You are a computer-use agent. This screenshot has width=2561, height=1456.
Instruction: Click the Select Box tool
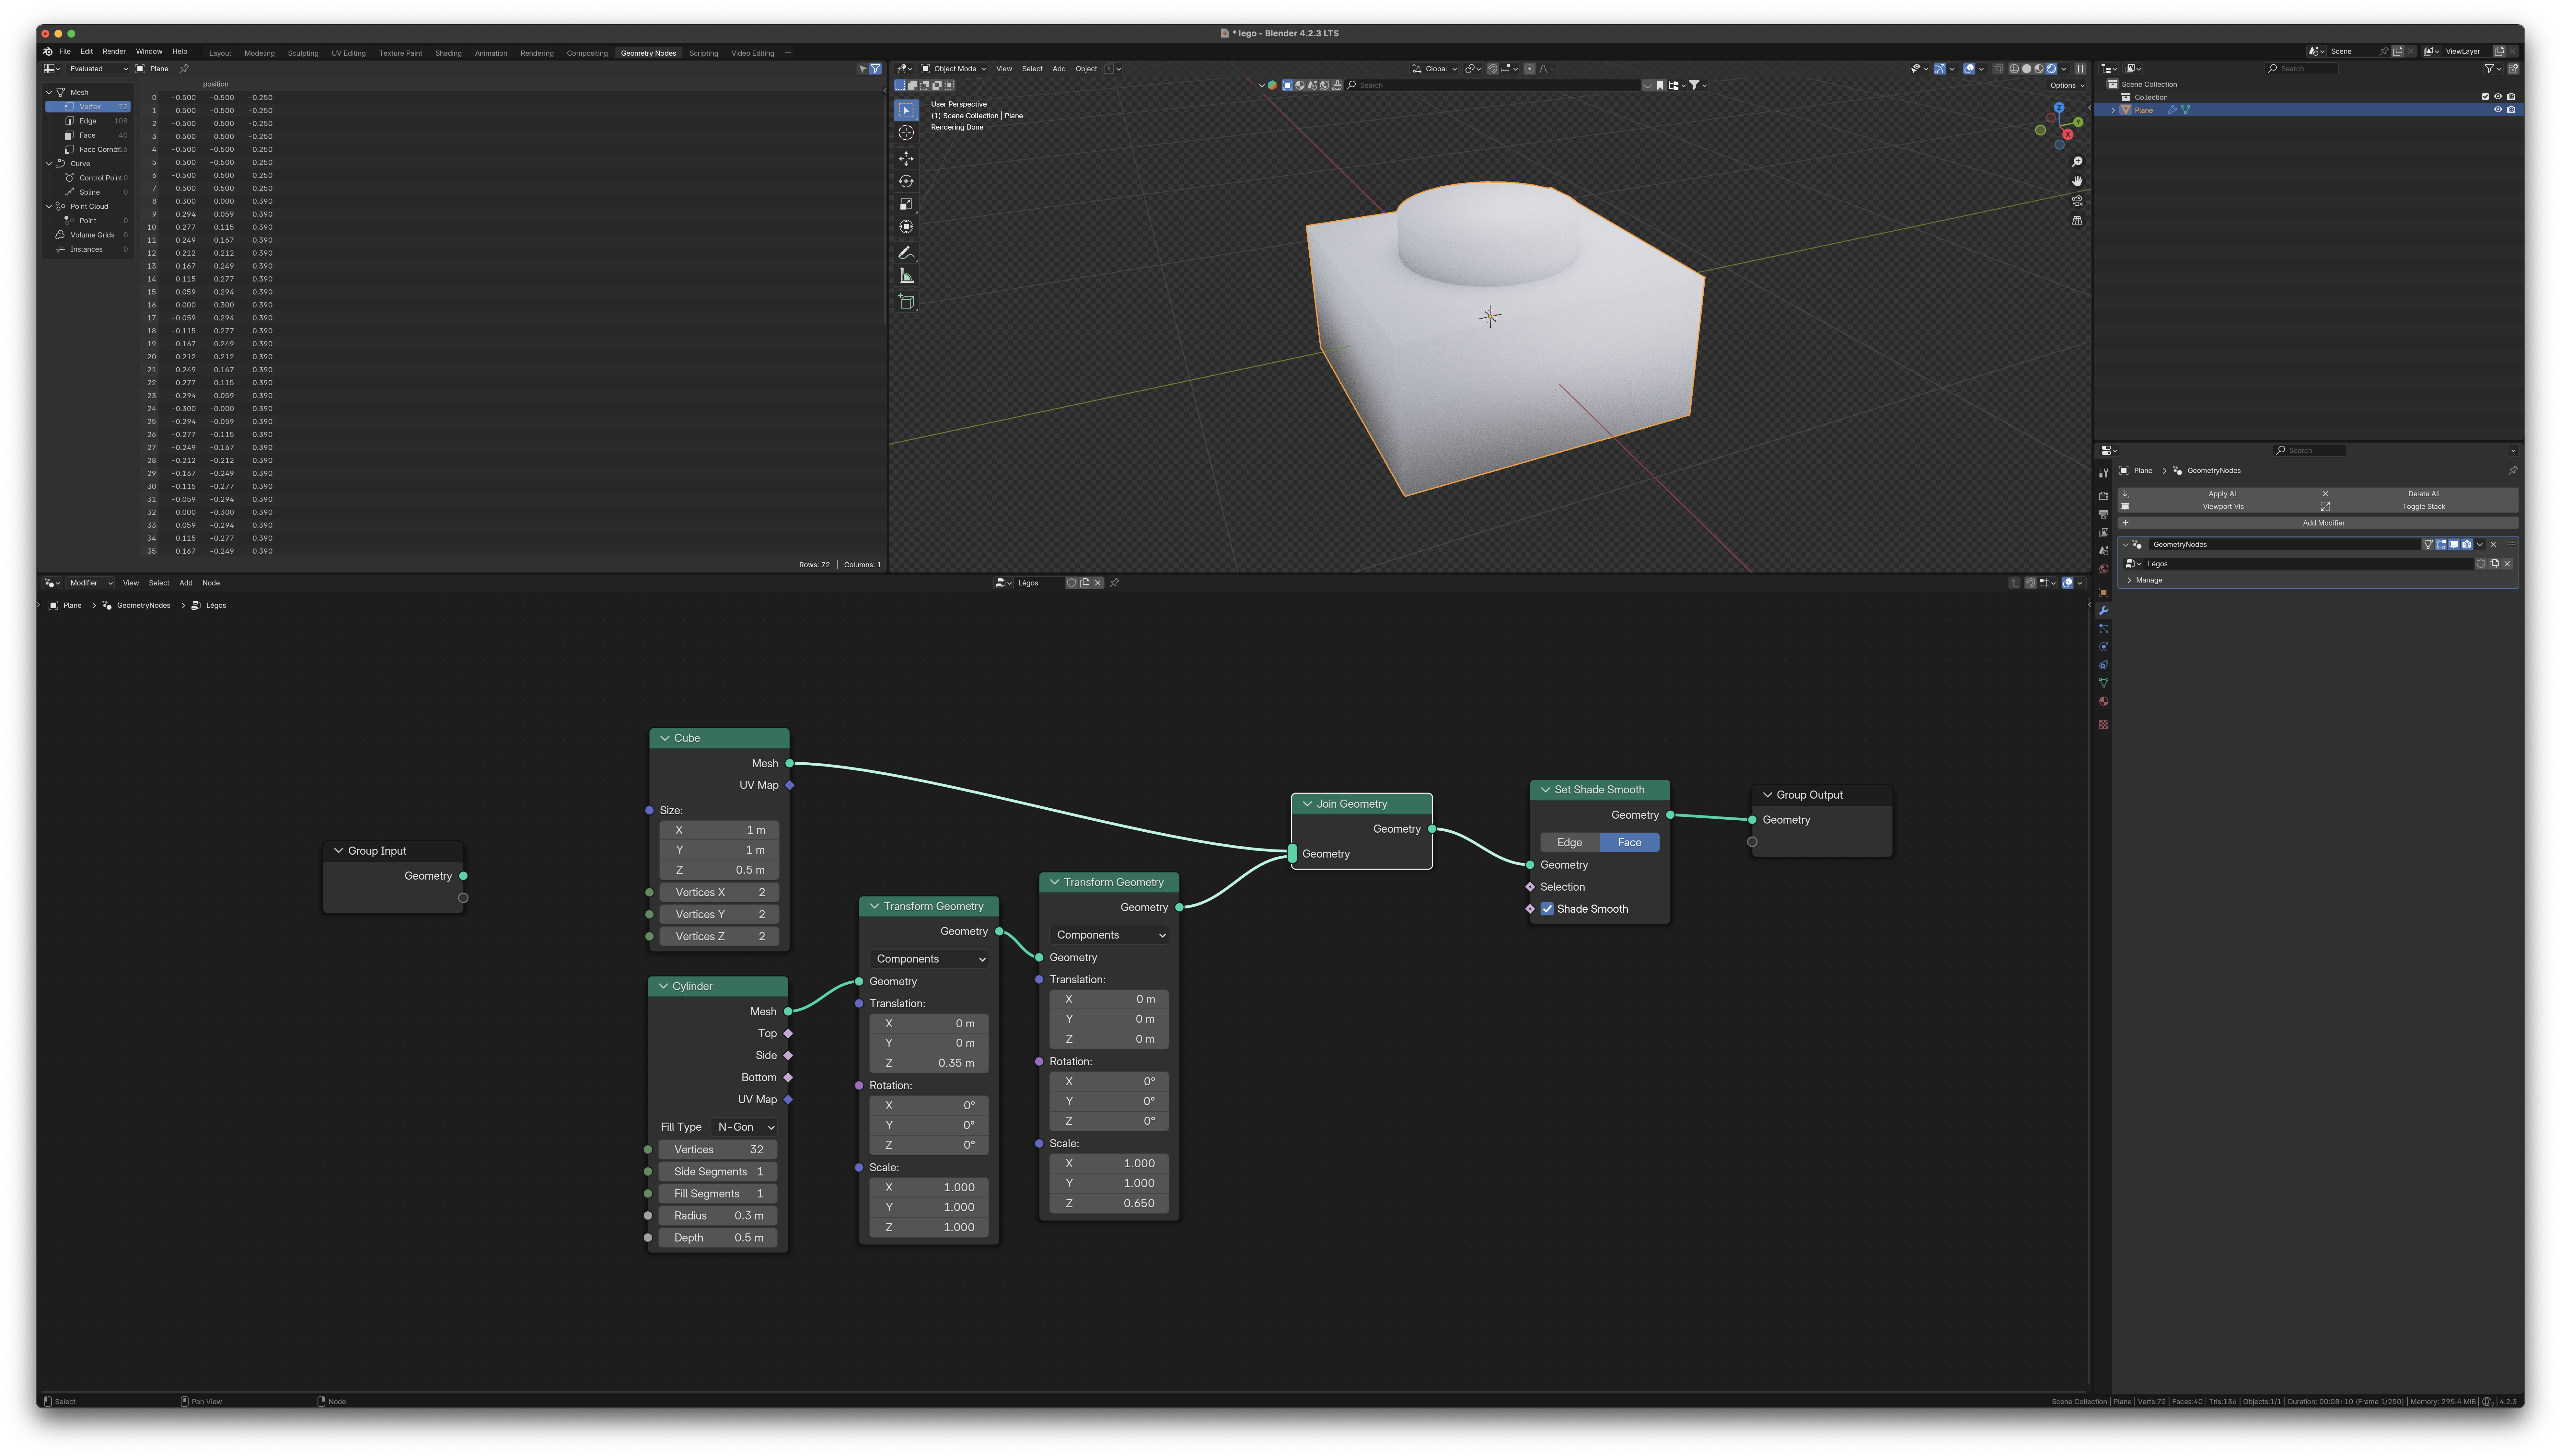(x=906, y=110)
